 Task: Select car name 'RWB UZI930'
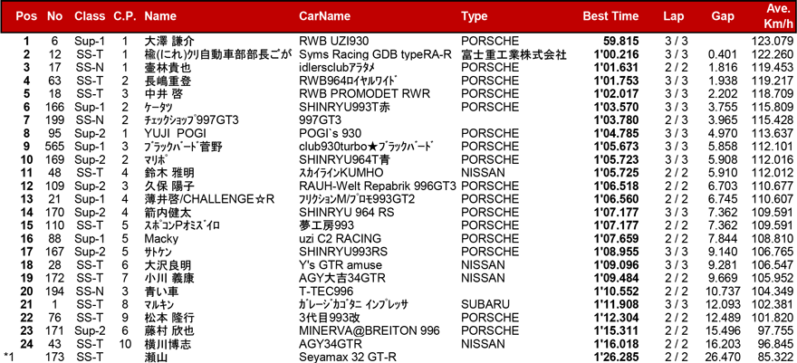click(333, 42)
